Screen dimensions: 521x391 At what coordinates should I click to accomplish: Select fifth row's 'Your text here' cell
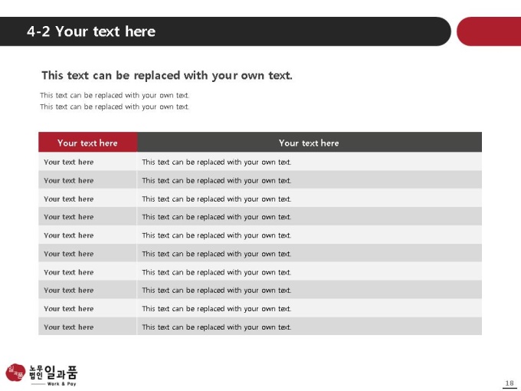(x=87, y=235)
